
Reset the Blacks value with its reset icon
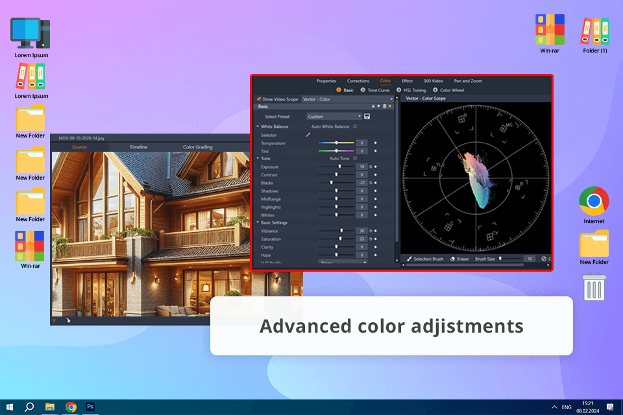click(x=371, y=183)
